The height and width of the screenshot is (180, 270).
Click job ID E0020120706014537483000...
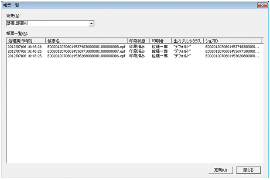[232, 47]
